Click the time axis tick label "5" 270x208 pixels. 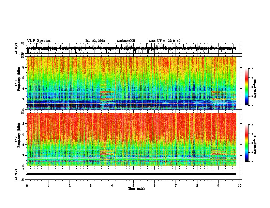[133, 186]
